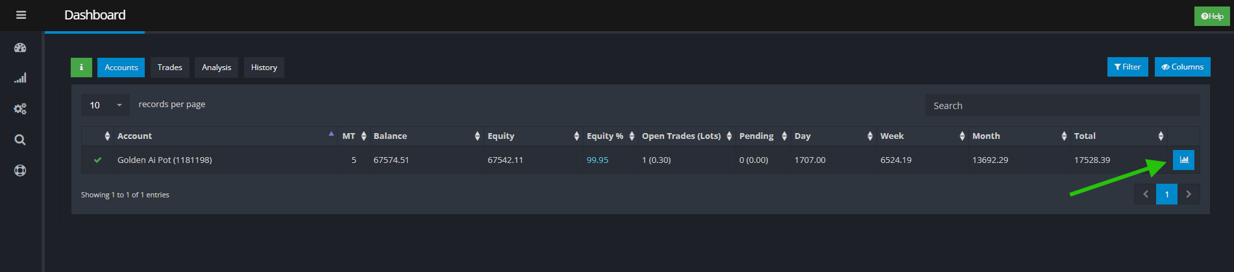
Task: Switch to the Analysis tab
Action: tap(216, 68)
